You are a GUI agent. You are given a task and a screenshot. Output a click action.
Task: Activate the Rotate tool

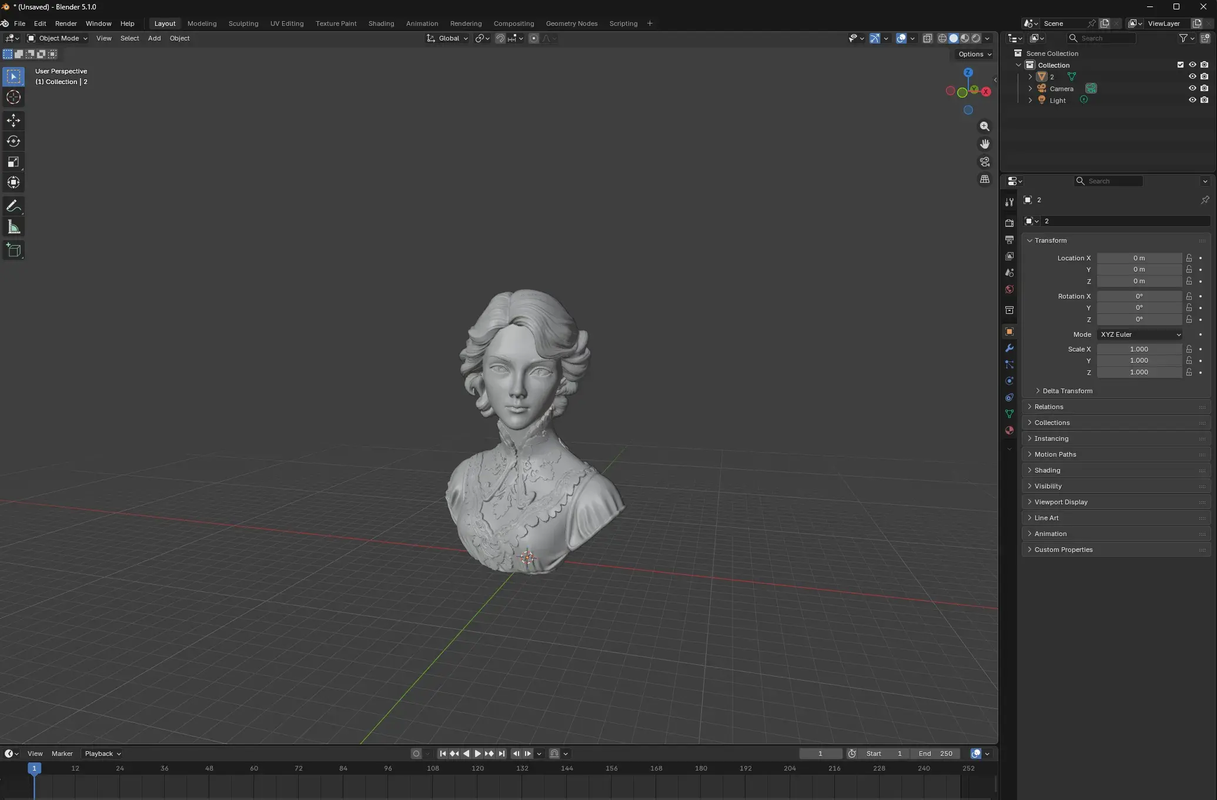point(14,141)
